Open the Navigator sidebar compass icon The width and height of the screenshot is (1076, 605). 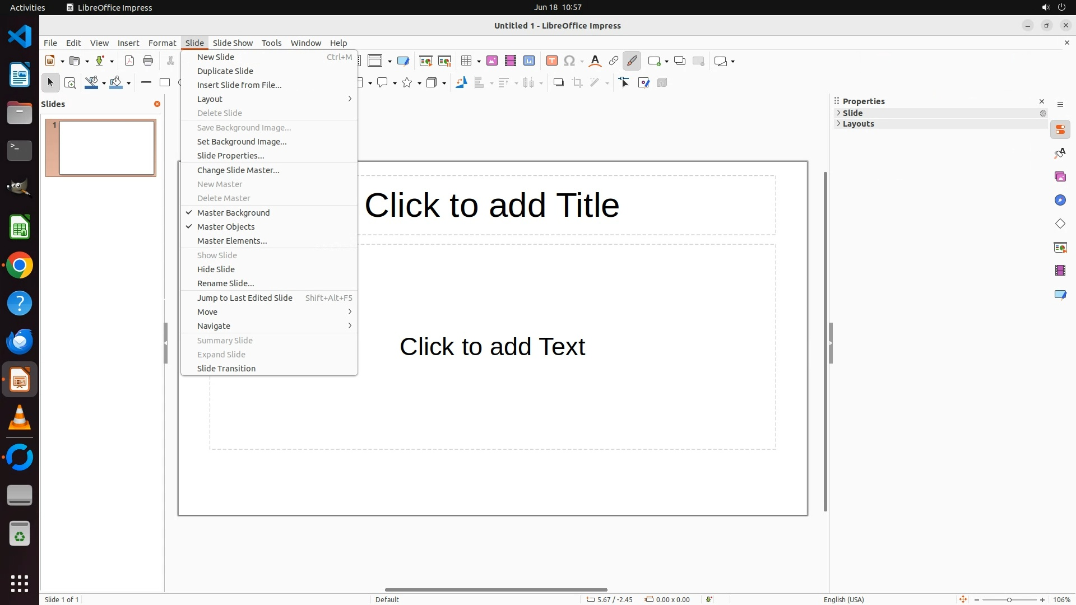coord(1060,201)
